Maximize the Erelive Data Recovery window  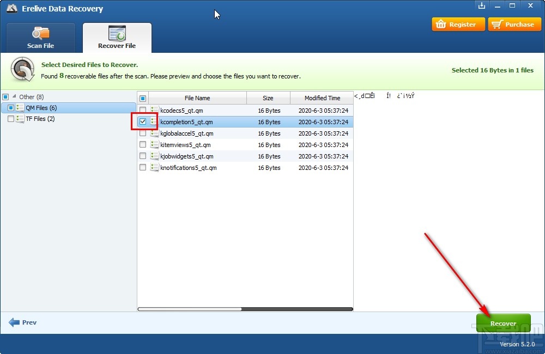(x=512, y=5)
